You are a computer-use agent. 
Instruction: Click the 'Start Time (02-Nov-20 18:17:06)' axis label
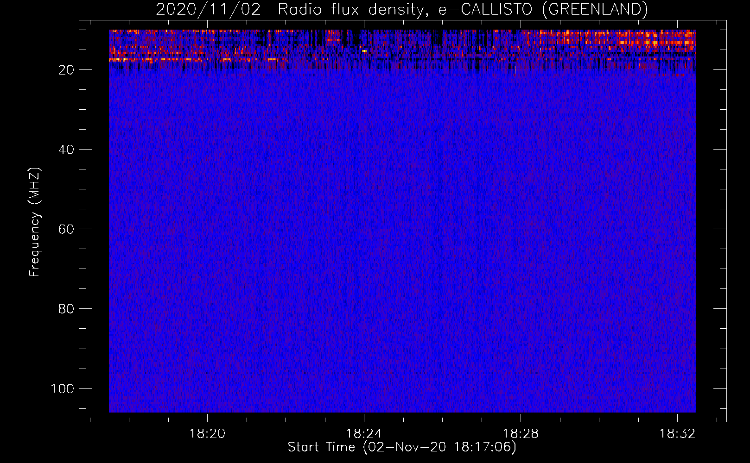[402, 447]
